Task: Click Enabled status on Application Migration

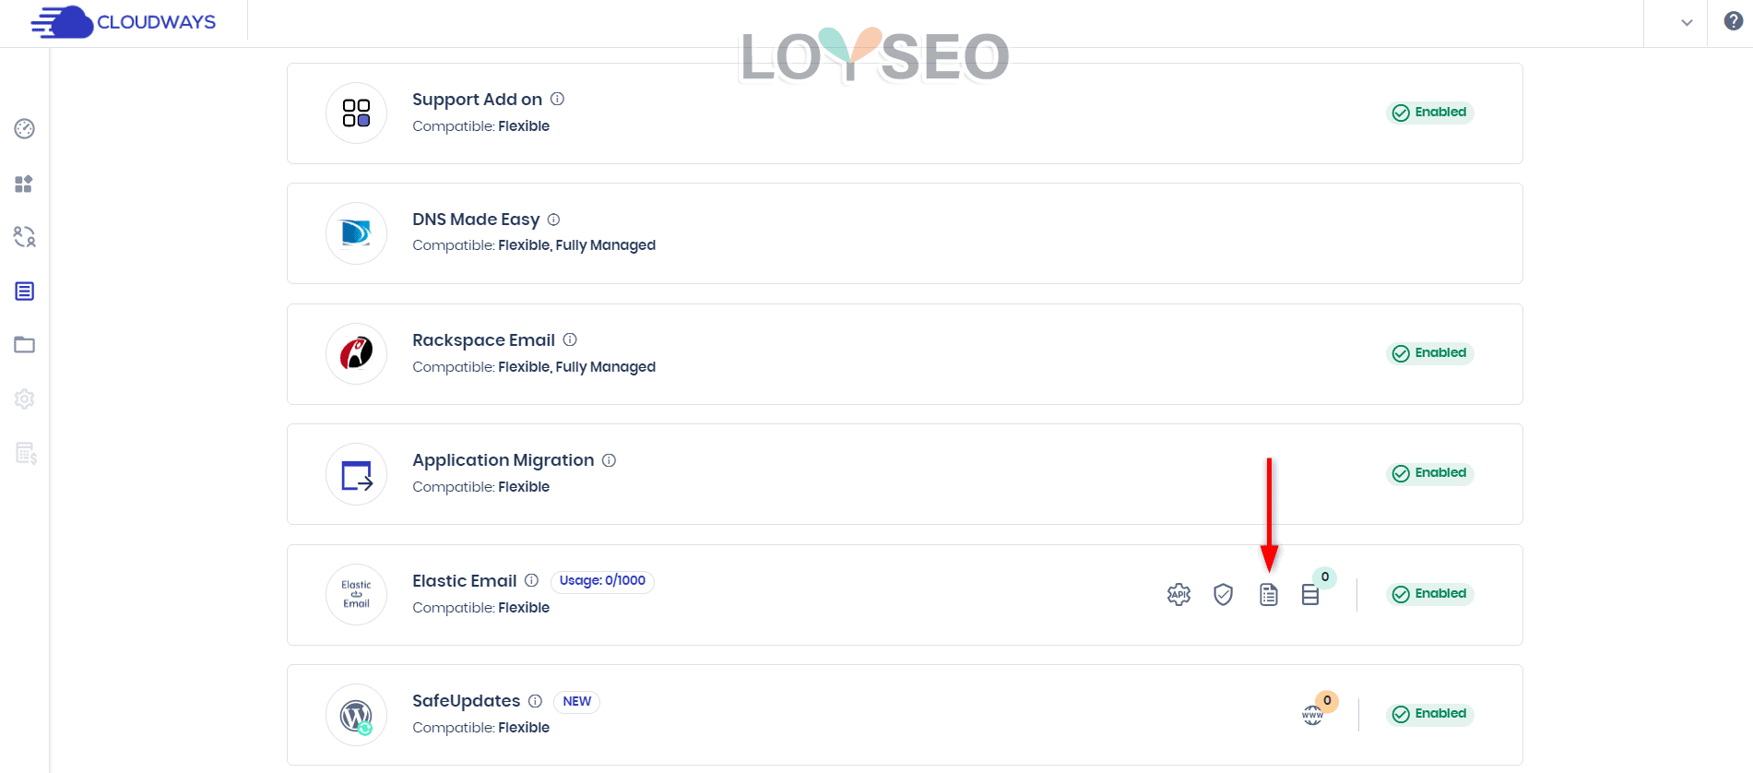Action: click(1429, 473)
